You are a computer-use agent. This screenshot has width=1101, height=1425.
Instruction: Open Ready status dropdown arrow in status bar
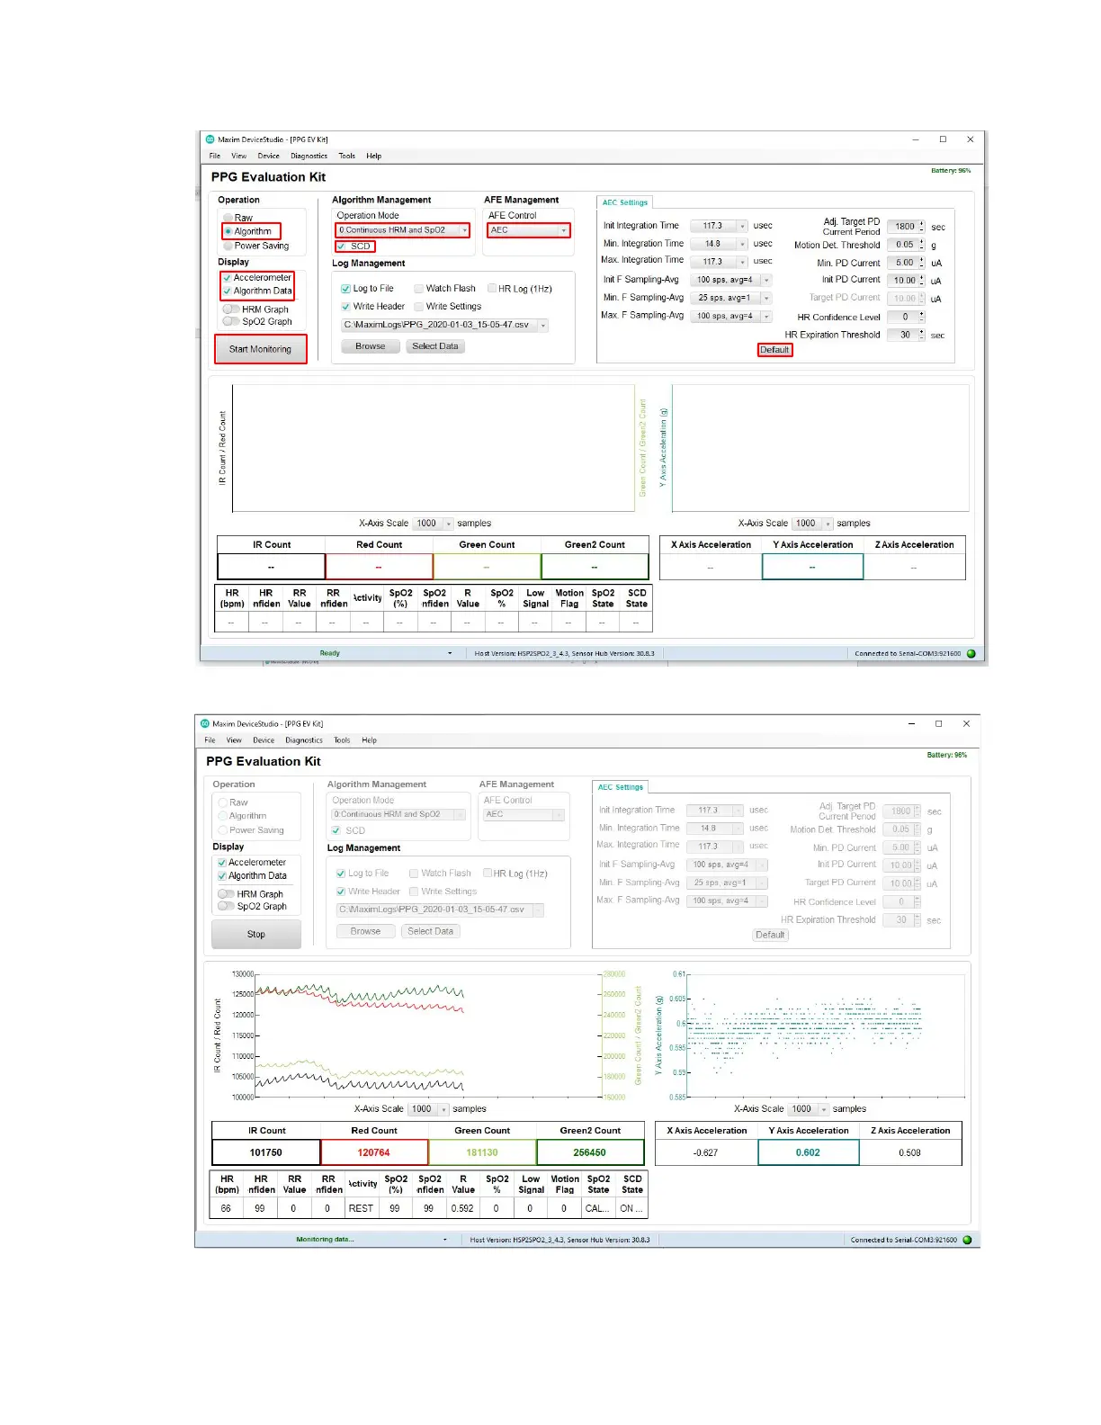pos(450,653)
